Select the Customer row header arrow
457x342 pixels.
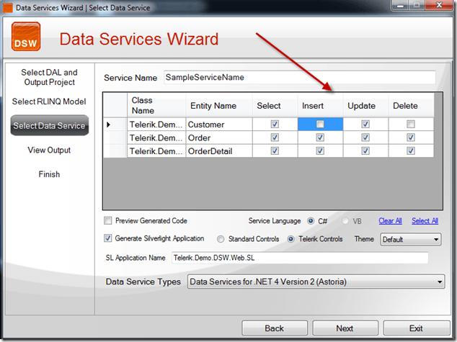coord(115,125)
